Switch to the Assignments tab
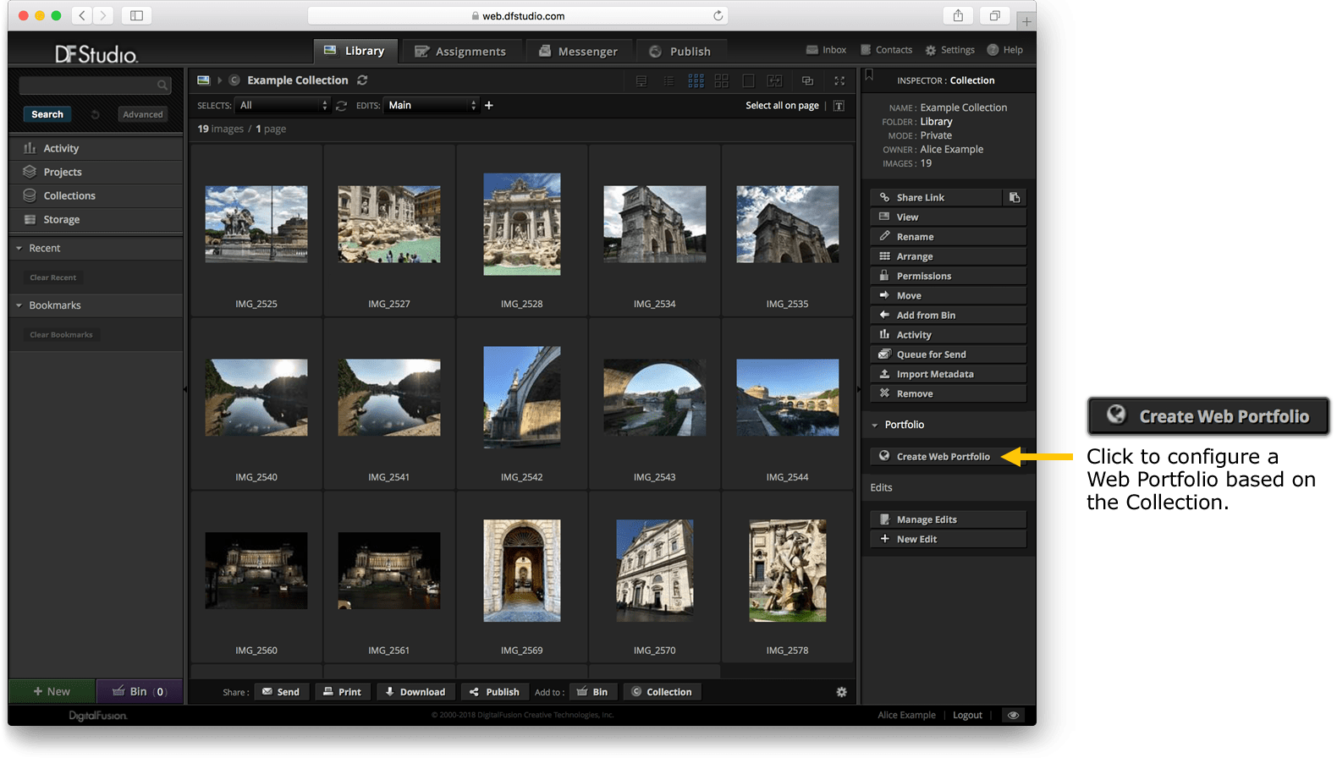 (x=460, y=51)
